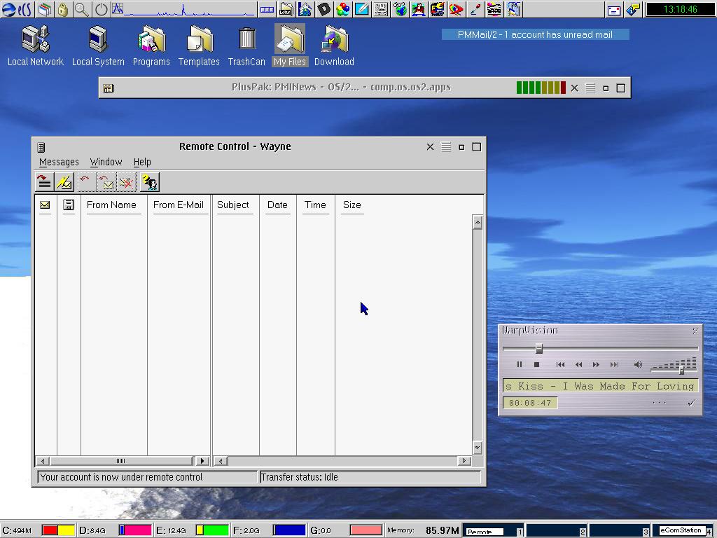
Task: Click the red arrow with envelope button
Action: tap(106, 182)
